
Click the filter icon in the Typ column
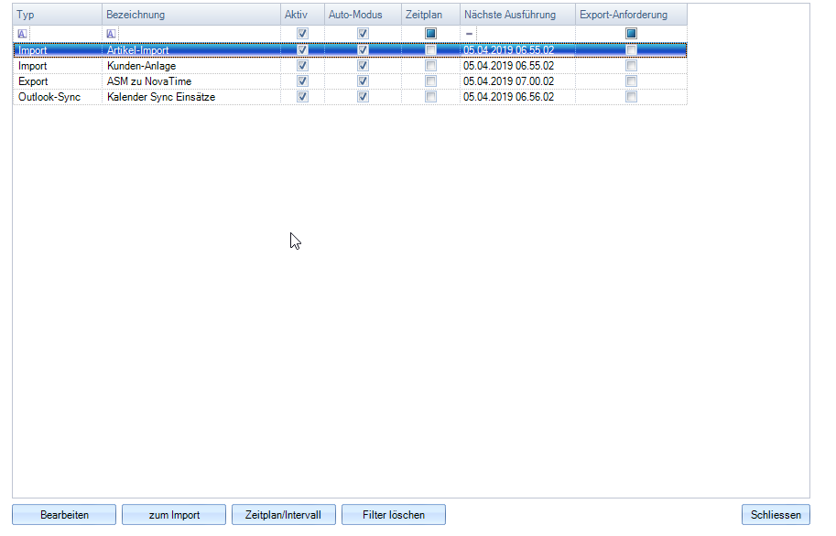tap(22, 34)
